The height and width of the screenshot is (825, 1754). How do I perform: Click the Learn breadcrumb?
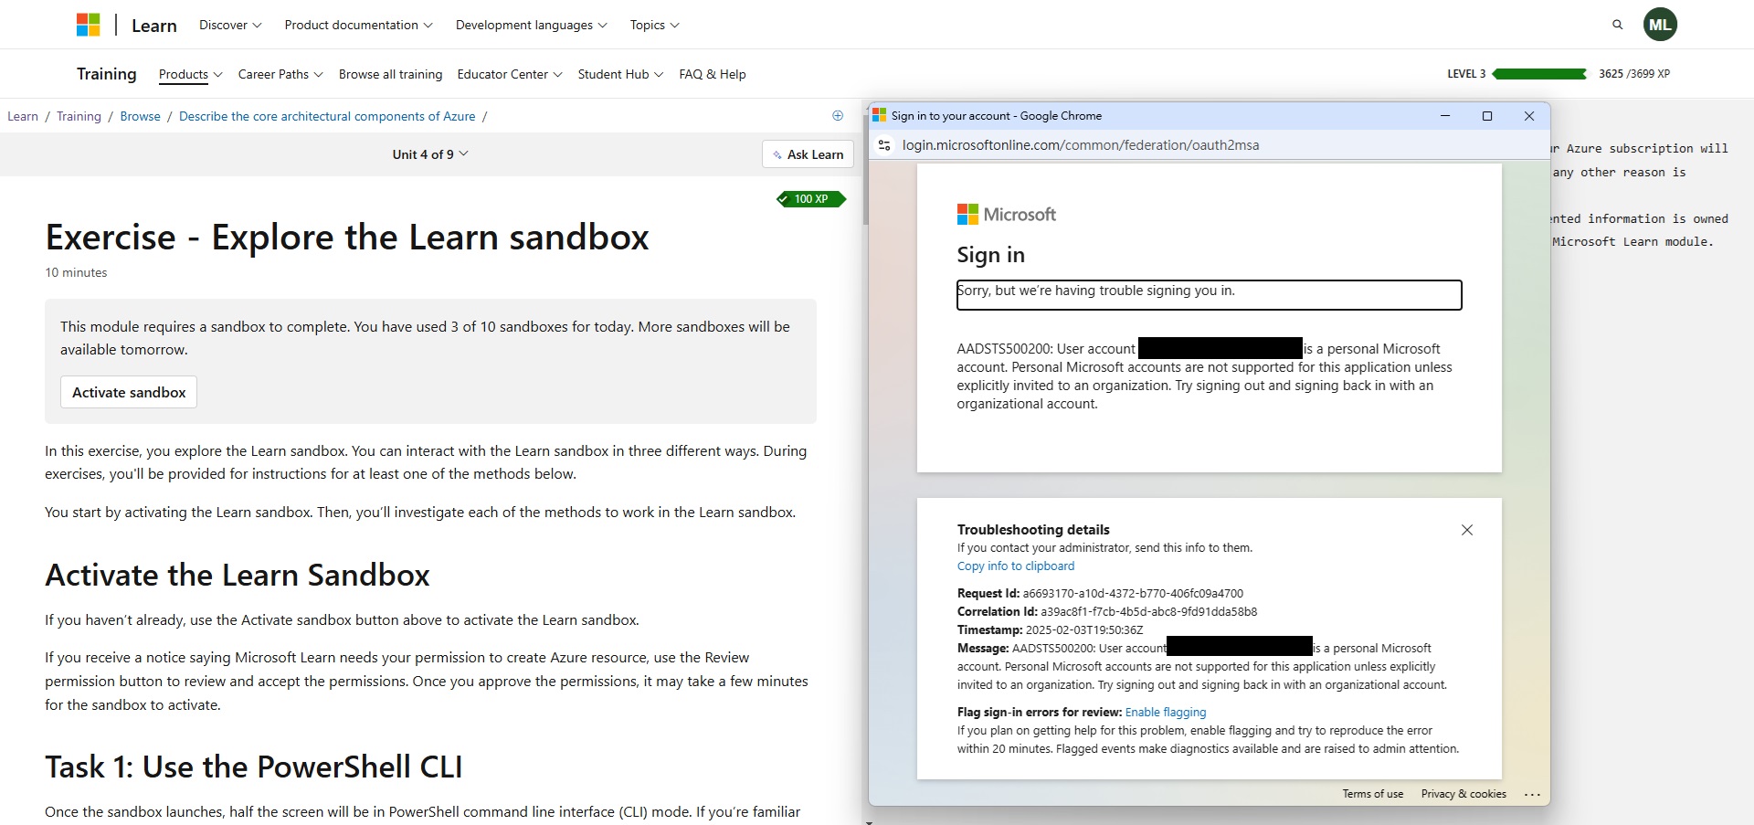23,116
